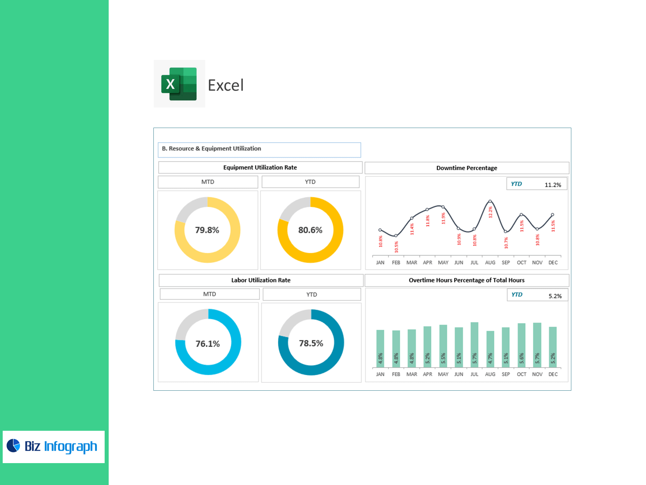Click the Excel application icon
Screen dimensions: 646x485
click(x=179, y=84)
